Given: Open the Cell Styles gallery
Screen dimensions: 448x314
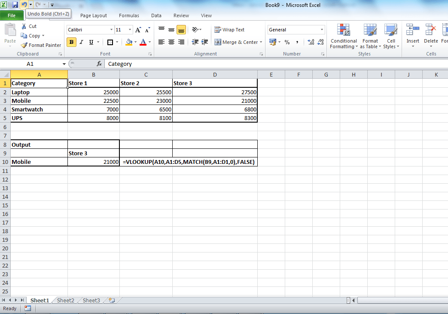Looking at the screenshot, I should tap(391, 37).
